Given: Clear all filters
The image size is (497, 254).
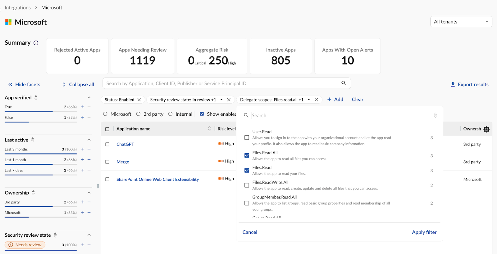Looking at the screenshot, I should (x=358, y=100).
